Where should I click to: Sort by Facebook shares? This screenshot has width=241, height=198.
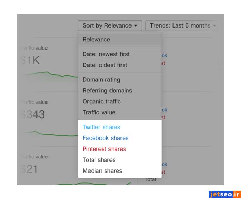pyautogui.click(x=105, y=138)
